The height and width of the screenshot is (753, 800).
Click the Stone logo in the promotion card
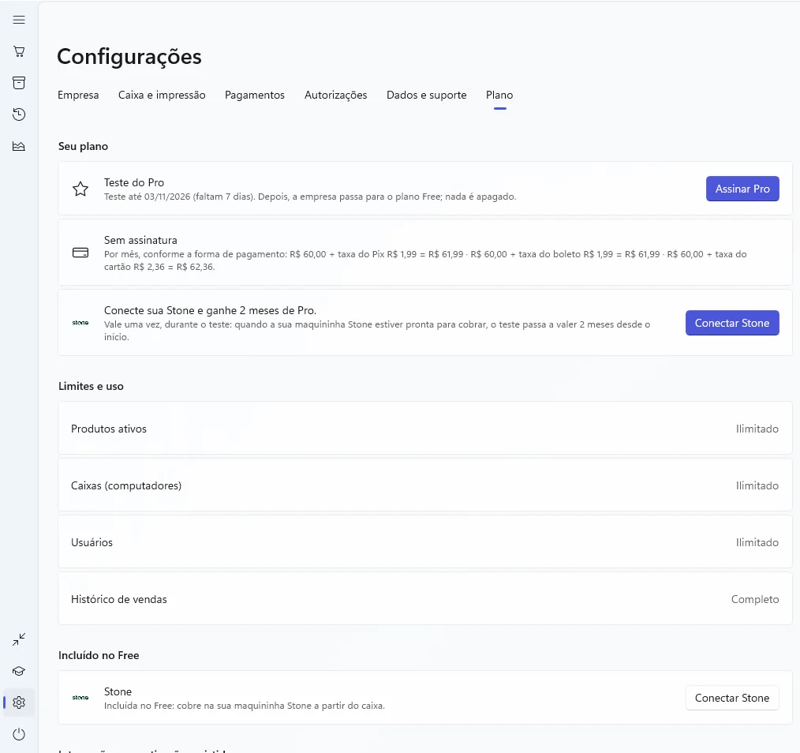[80, 323]
